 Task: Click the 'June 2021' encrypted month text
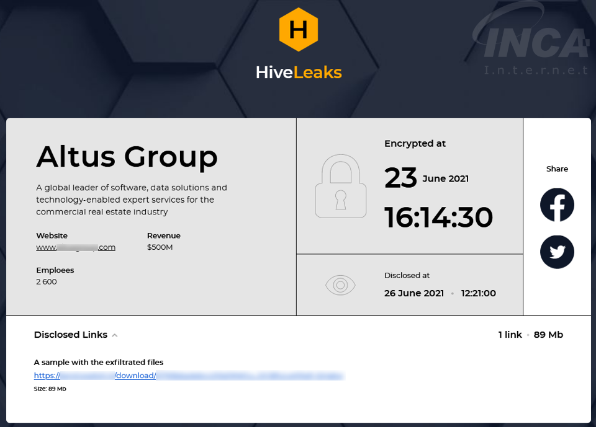point(446,178)
